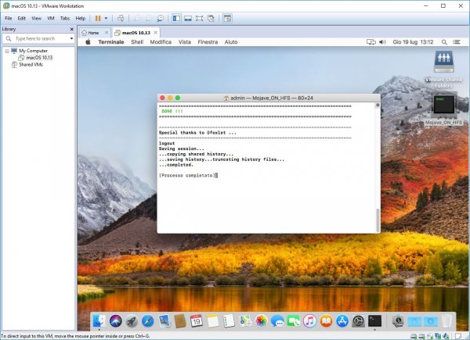Viewport: 470px width, 340px height.
Task: Click the Library panel title
Action: point(9,29)
